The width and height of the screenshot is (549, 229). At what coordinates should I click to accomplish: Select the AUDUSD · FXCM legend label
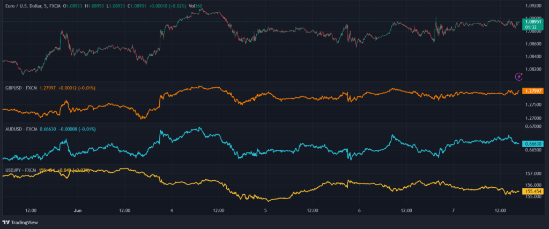(x=20, y=129)
